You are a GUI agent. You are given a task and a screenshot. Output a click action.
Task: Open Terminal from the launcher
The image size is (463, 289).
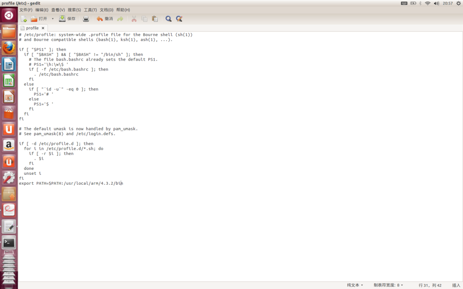click(x=9, y=242)
